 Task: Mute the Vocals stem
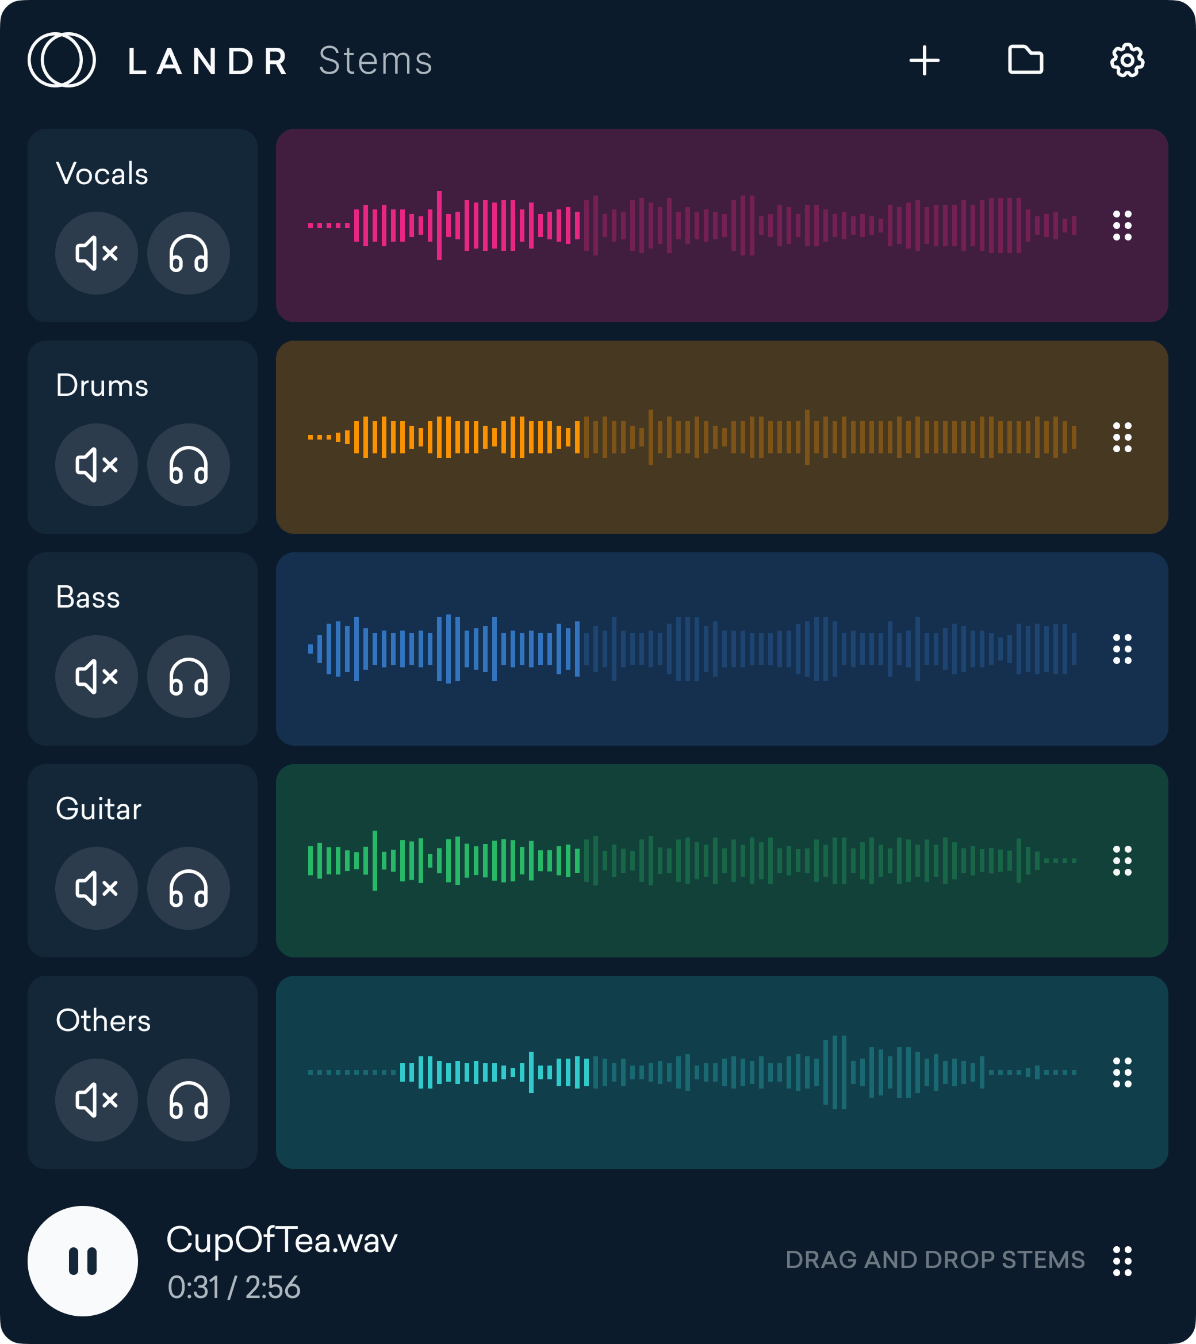97,253
